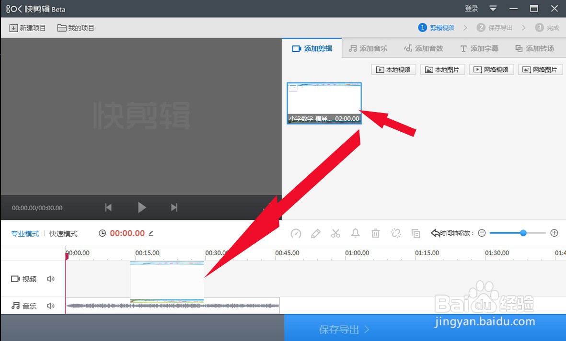Screen dimensions: 566x341
Task: Click the edit pencil tool icon
Action: pos(316,233)
